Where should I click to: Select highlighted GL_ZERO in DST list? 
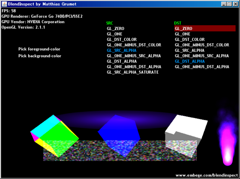click(205, 29)
